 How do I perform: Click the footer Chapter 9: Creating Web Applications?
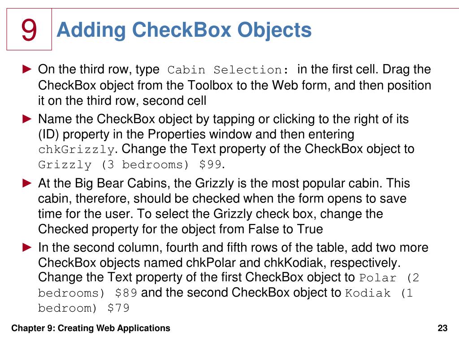coord(91,328)
